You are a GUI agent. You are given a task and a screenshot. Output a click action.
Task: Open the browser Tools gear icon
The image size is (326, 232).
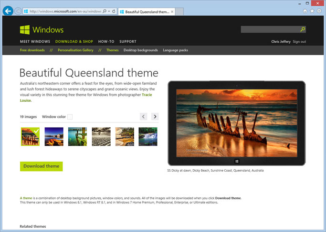coord(319,11)
